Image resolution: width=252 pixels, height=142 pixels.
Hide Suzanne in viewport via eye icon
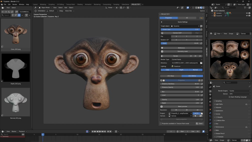tap(247, 16)
